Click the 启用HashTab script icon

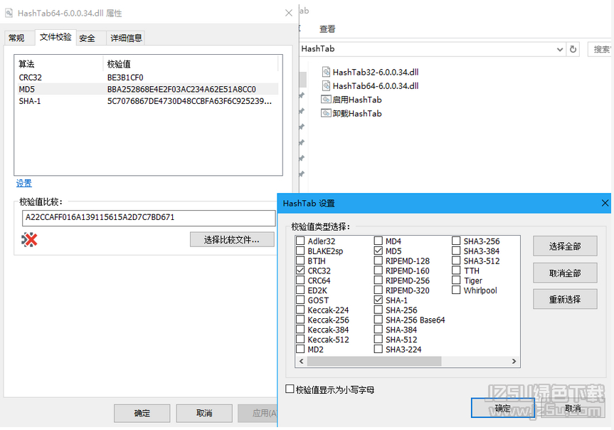click(x=326, y=100)
